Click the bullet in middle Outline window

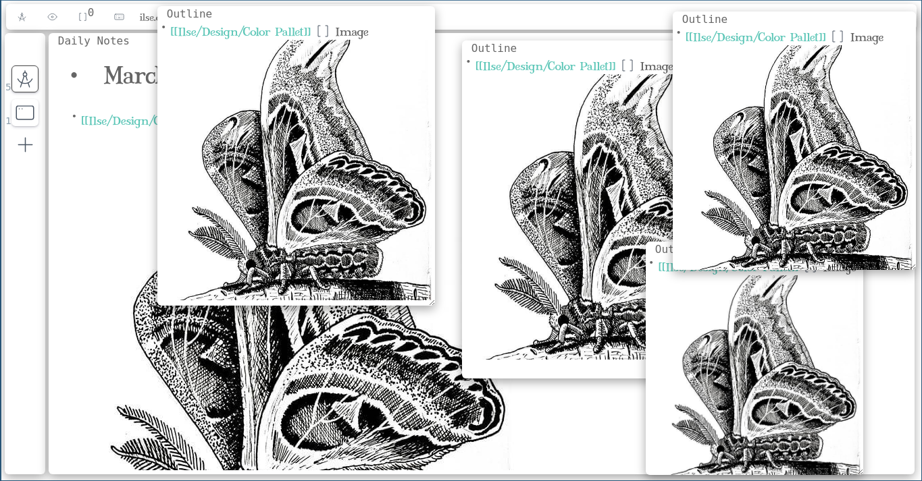[469, 62]
